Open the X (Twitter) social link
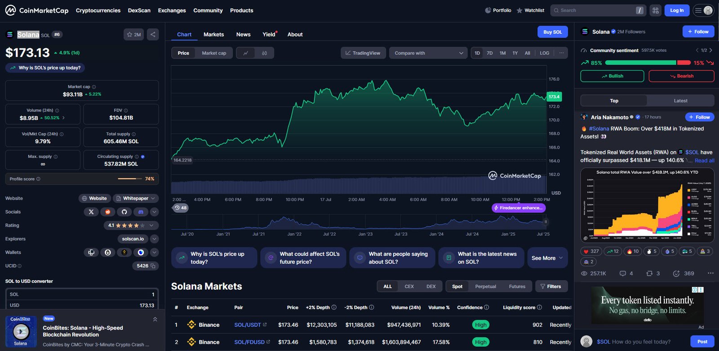 [x=91, y=212]
